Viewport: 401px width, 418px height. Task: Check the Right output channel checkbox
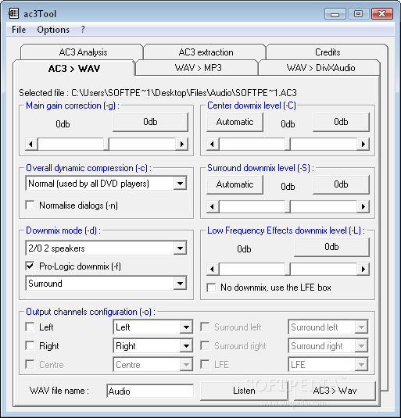[30, 346]
